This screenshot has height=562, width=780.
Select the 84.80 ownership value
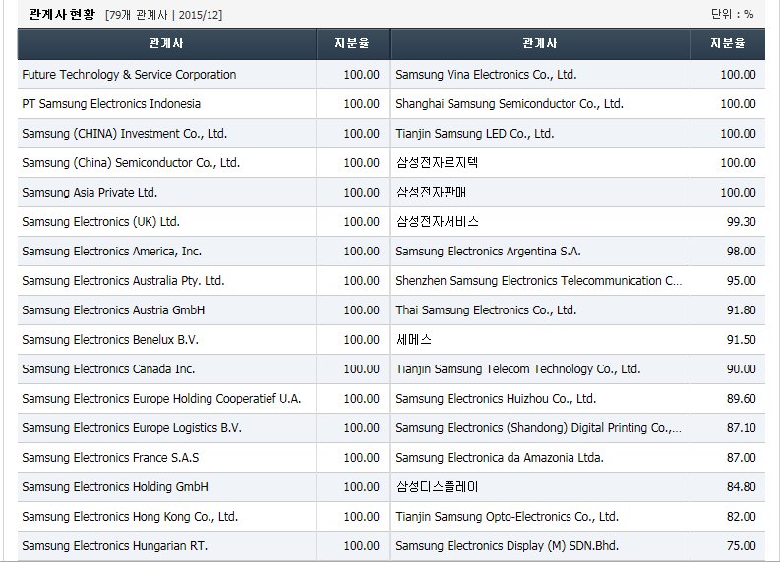[x=742, y=487]
